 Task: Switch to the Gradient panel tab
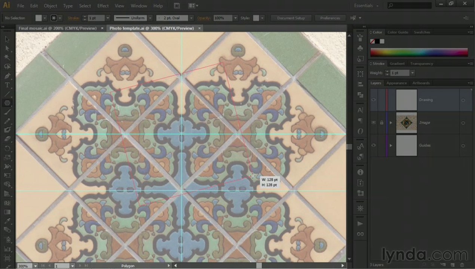point(397,64)
